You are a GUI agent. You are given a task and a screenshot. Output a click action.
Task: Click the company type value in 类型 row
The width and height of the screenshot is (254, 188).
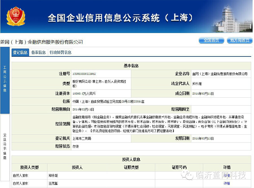point(99,84)
